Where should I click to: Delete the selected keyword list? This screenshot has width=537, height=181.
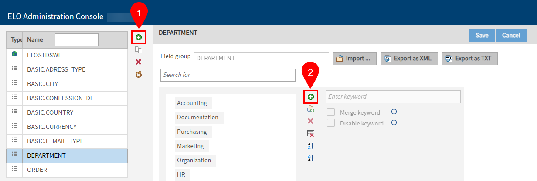click(x=139, y=62)
